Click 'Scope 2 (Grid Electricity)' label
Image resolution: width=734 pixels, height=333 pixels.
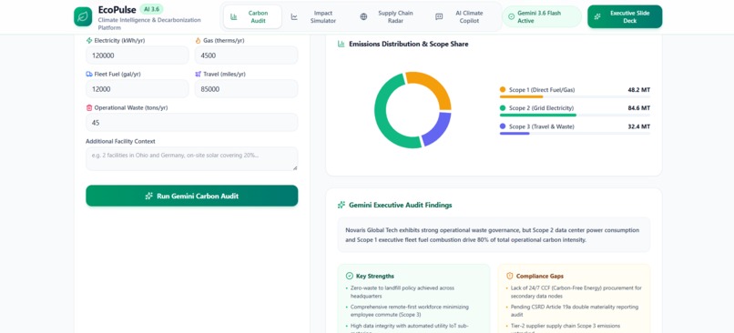coord(541,108)
